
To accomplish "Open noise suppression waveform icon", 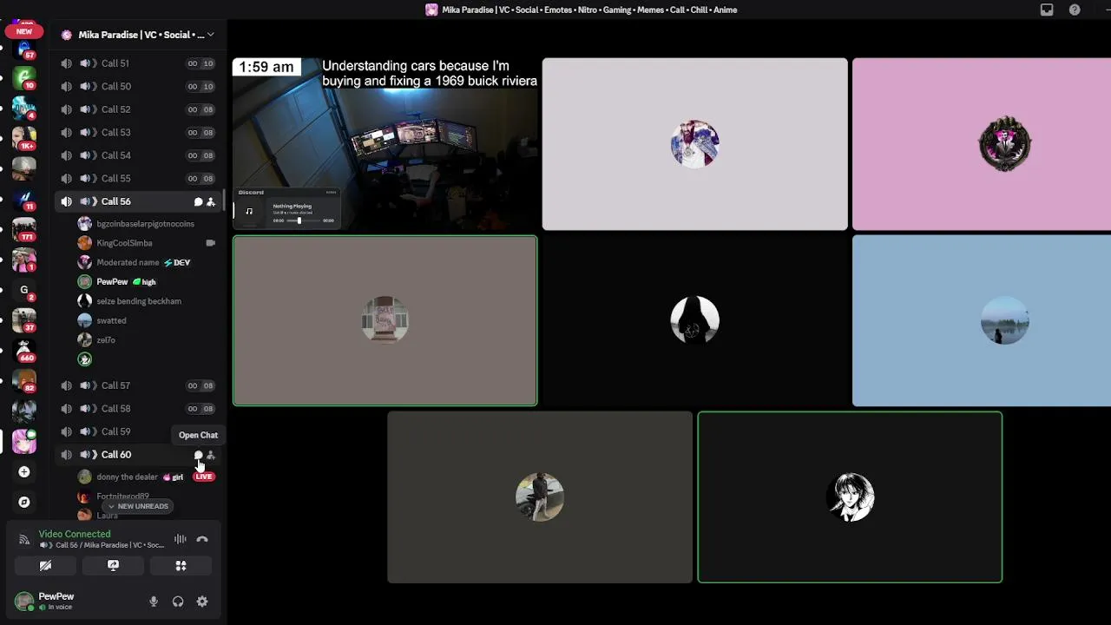I will [180, 539].
